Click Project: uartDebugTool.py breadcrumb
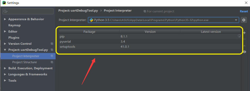The width and height of the screenshot is (250, 91). [78, 11]
